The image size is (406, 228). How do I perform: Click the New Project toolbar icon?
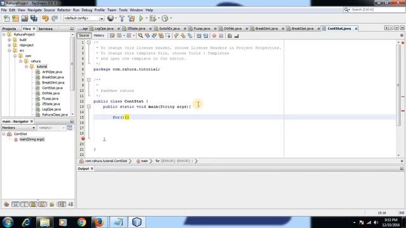point(15,18)
